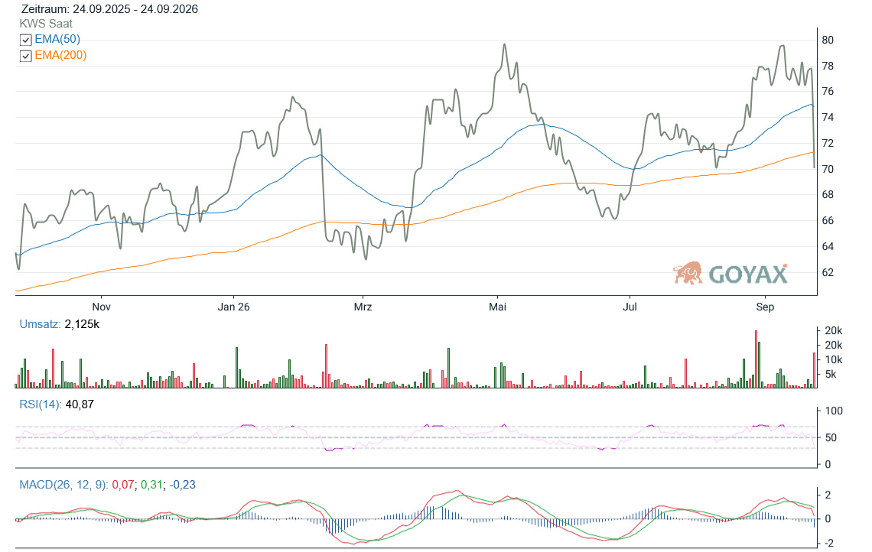
Task: Click the Jan 26 marker on time axis
Action: coord(233,307)
